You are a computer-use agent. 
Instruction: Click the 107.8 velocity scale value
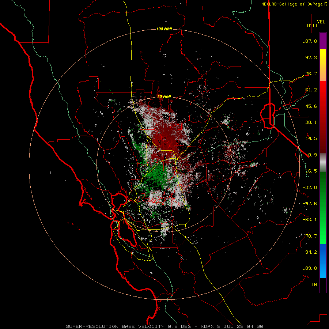click(x=310, y=41)
